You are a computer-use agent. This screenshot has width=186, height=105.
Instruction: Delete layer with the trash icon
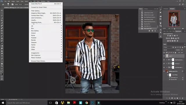(x=183, y=98)
